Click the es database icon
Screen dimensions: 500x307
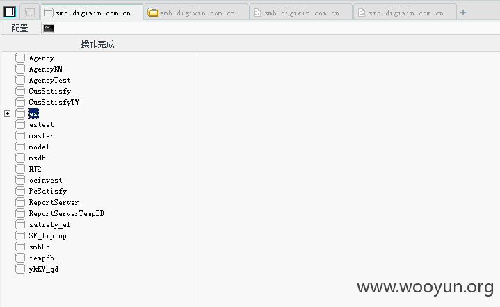point(20,113)
